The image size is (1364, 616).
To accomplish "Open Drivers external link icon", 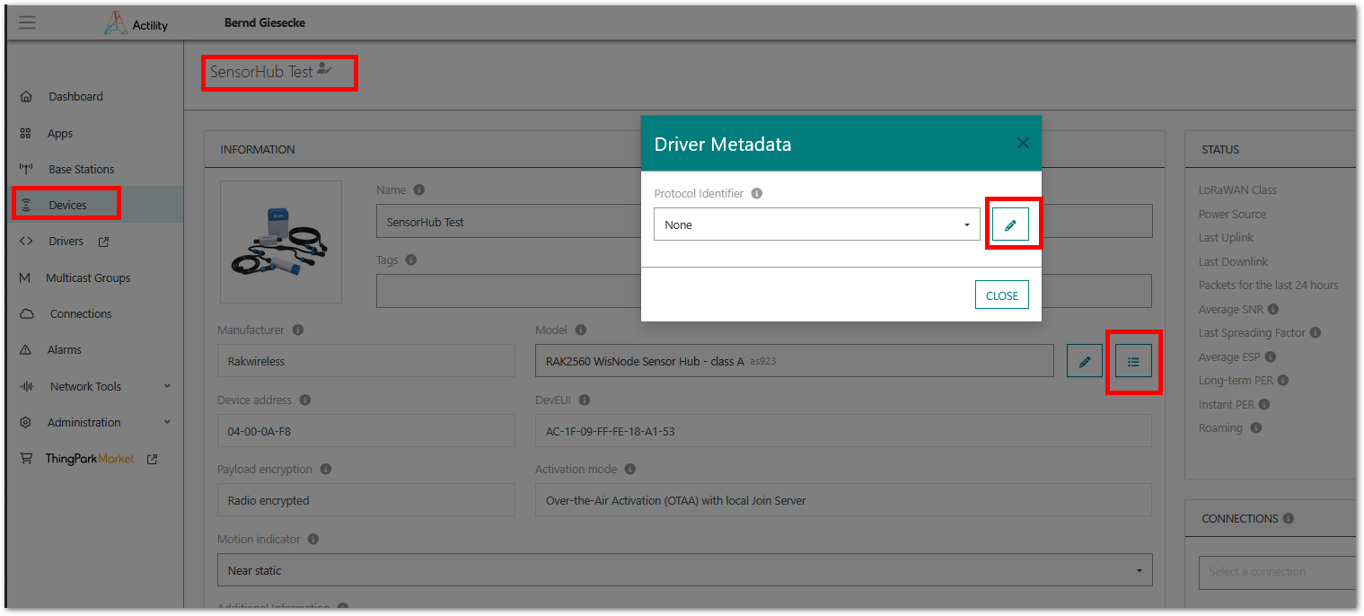I will [103, 242].
